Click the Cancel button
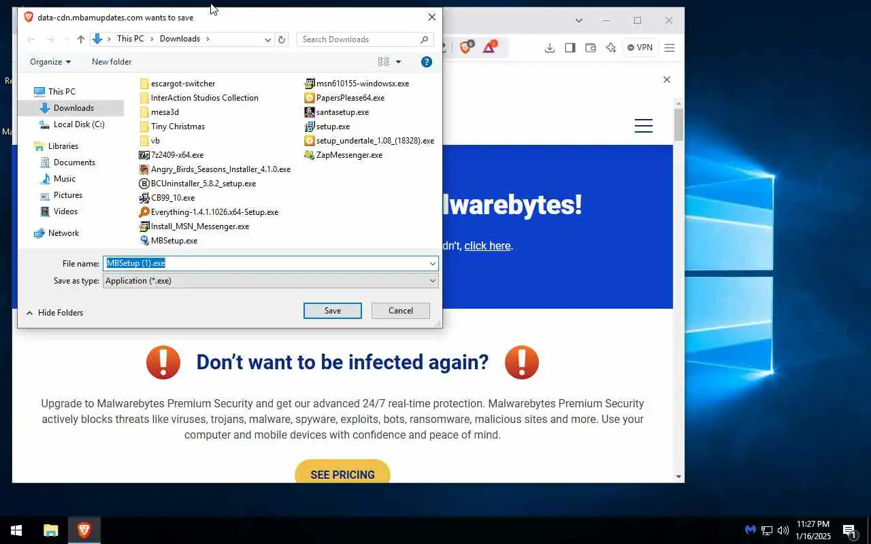 (x=401, y=311)
